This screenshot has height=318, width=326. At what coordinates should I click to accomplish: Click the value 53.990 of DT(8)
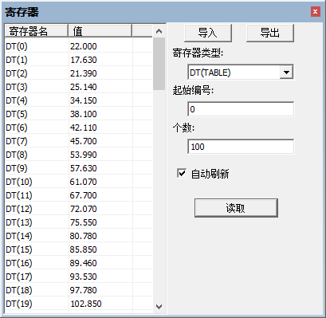[84, 155]
